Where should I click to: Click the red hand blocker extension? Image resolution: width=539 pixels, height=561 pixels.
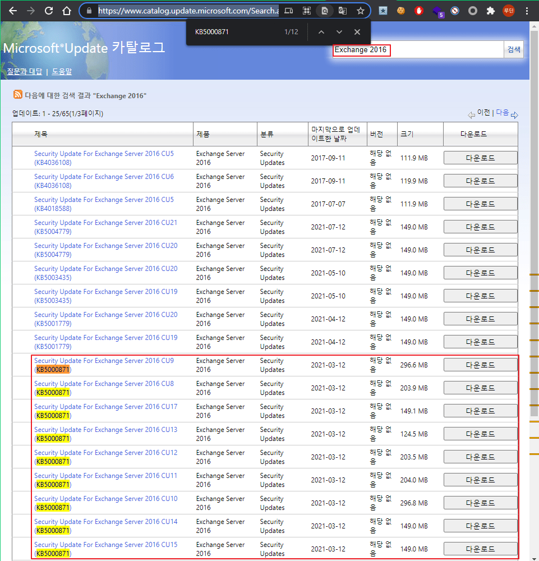click(x=419, y=11)
